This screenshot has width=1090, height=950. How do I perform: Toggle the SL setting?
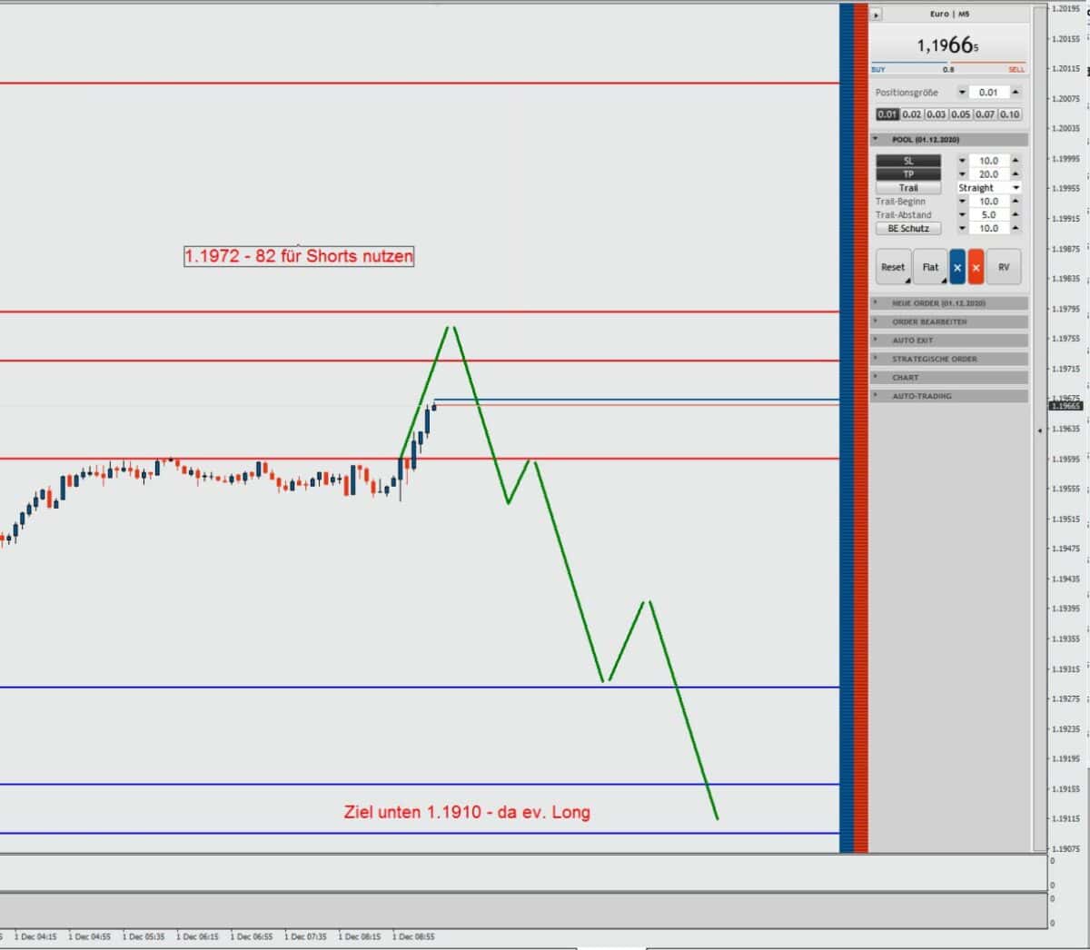pos(908,160)
